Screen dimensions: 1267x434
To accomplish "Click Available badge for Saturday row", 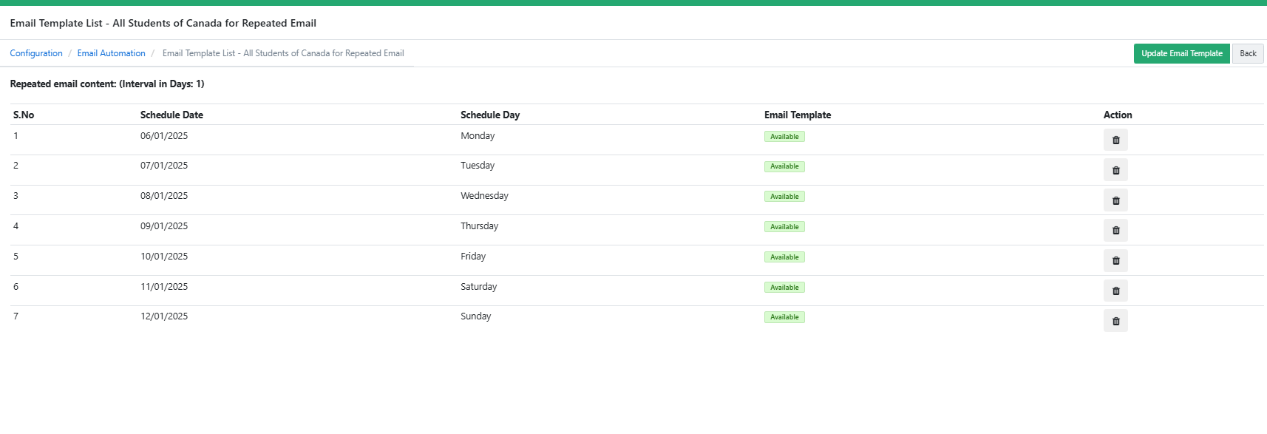I will tap(784, 288).
